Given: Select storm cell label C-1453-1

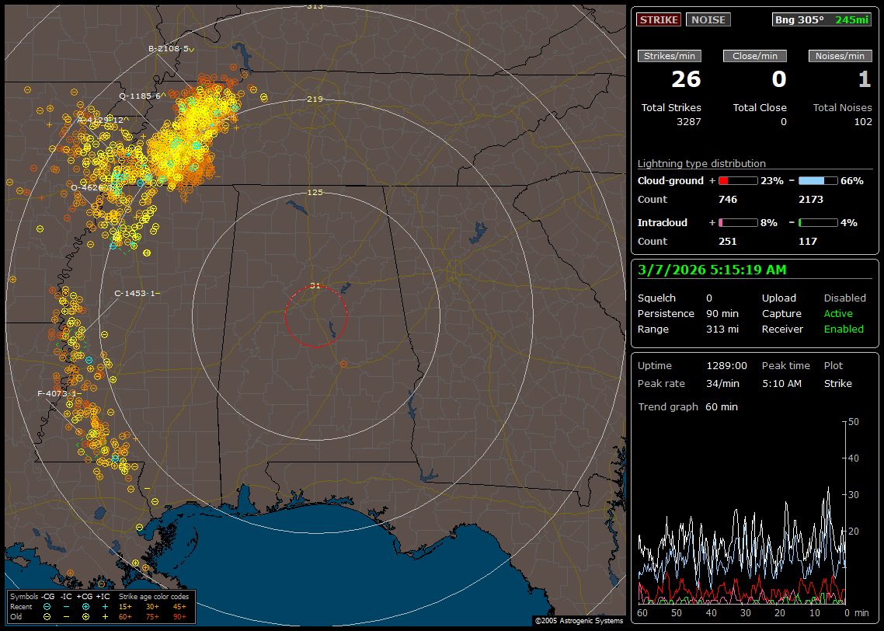Looking at the screenshot, I should click(x=136, y=293).
